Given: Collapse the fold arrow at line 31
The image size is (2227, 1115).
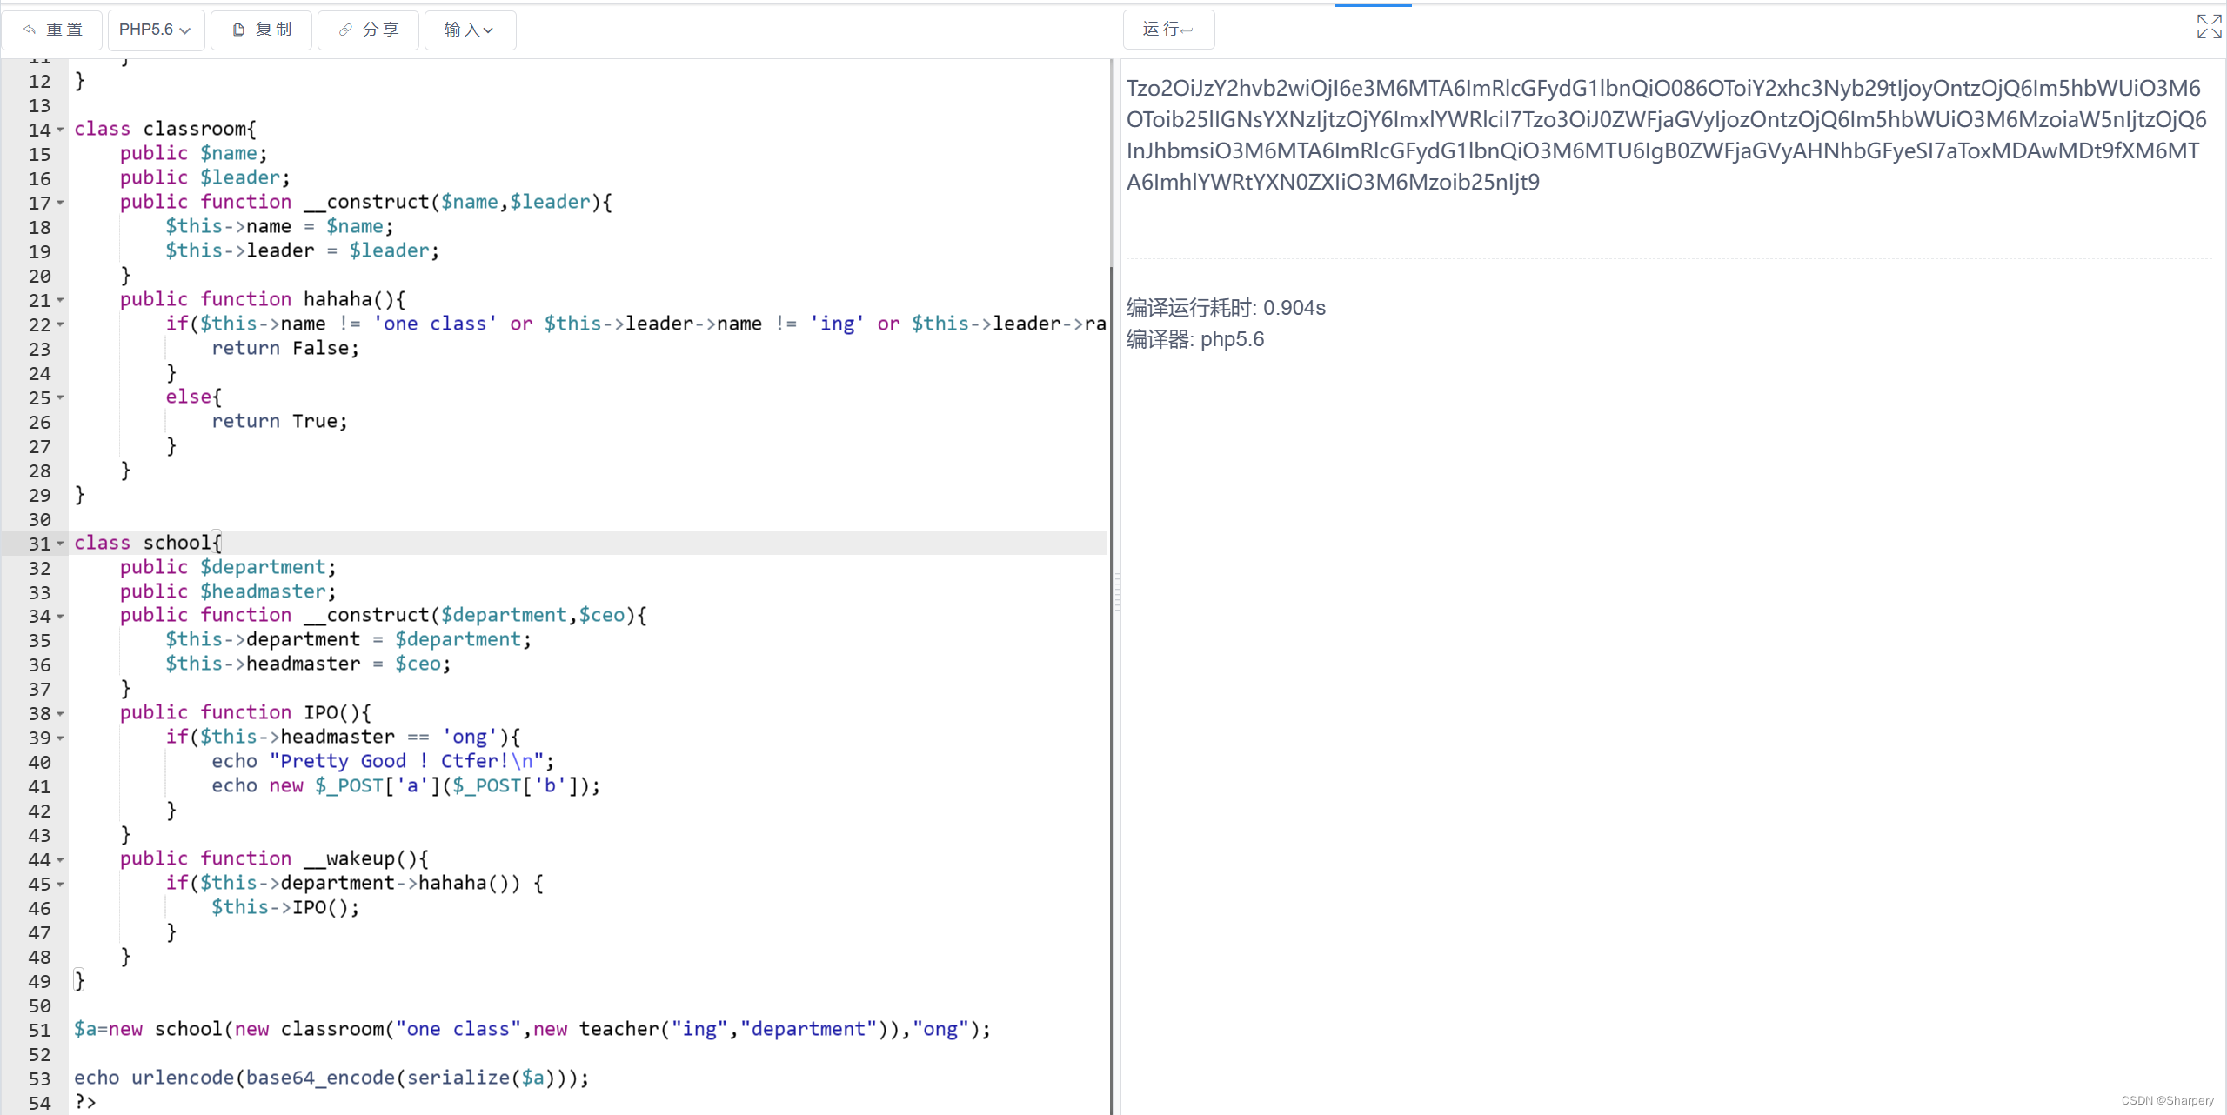Looking at the screenshot, I should [x=60, y=544].
